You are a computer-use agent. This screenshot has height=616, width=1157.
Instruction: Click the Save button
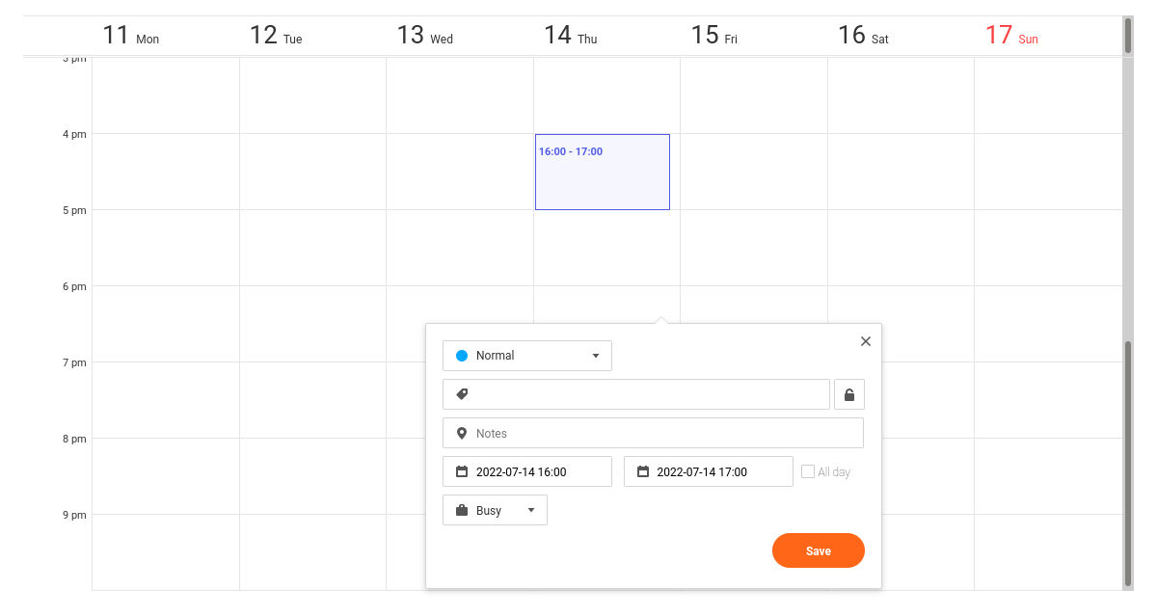(x=818, y=550)
